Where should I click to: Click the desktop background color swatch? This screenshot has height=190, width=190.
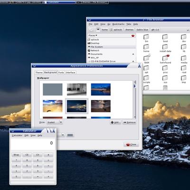tap(70, 135)
